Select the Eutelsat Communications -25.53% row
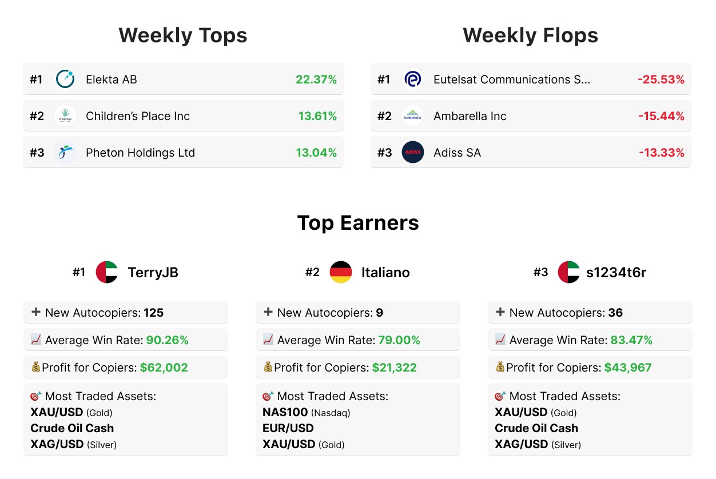Screen dimensions: 716x479 coord(531,79)
